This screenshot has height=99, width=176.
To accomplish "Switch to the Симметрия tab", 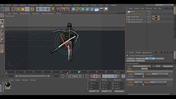I will point(141,61).
